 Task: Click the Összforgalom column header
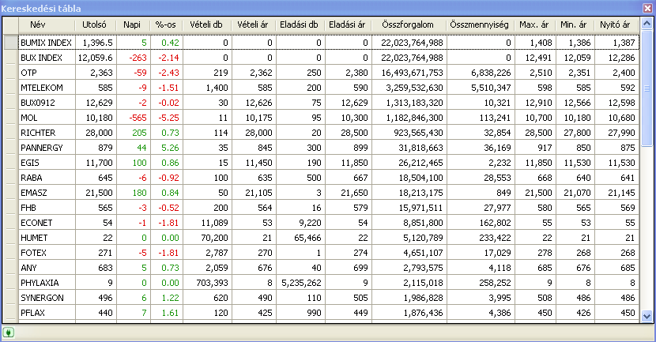point(409,24)
